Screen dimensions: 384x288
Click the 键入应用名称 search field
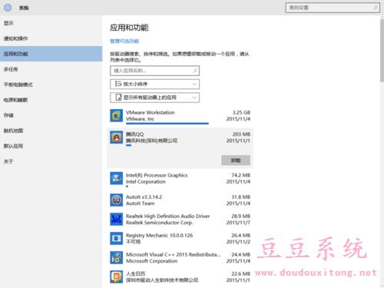tap(154, 71)
